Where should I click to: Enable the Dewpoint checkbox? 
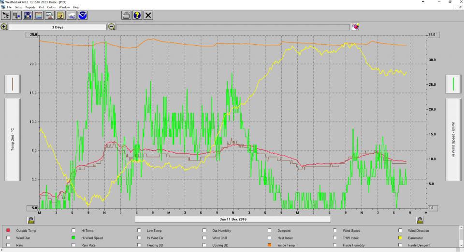271,231
